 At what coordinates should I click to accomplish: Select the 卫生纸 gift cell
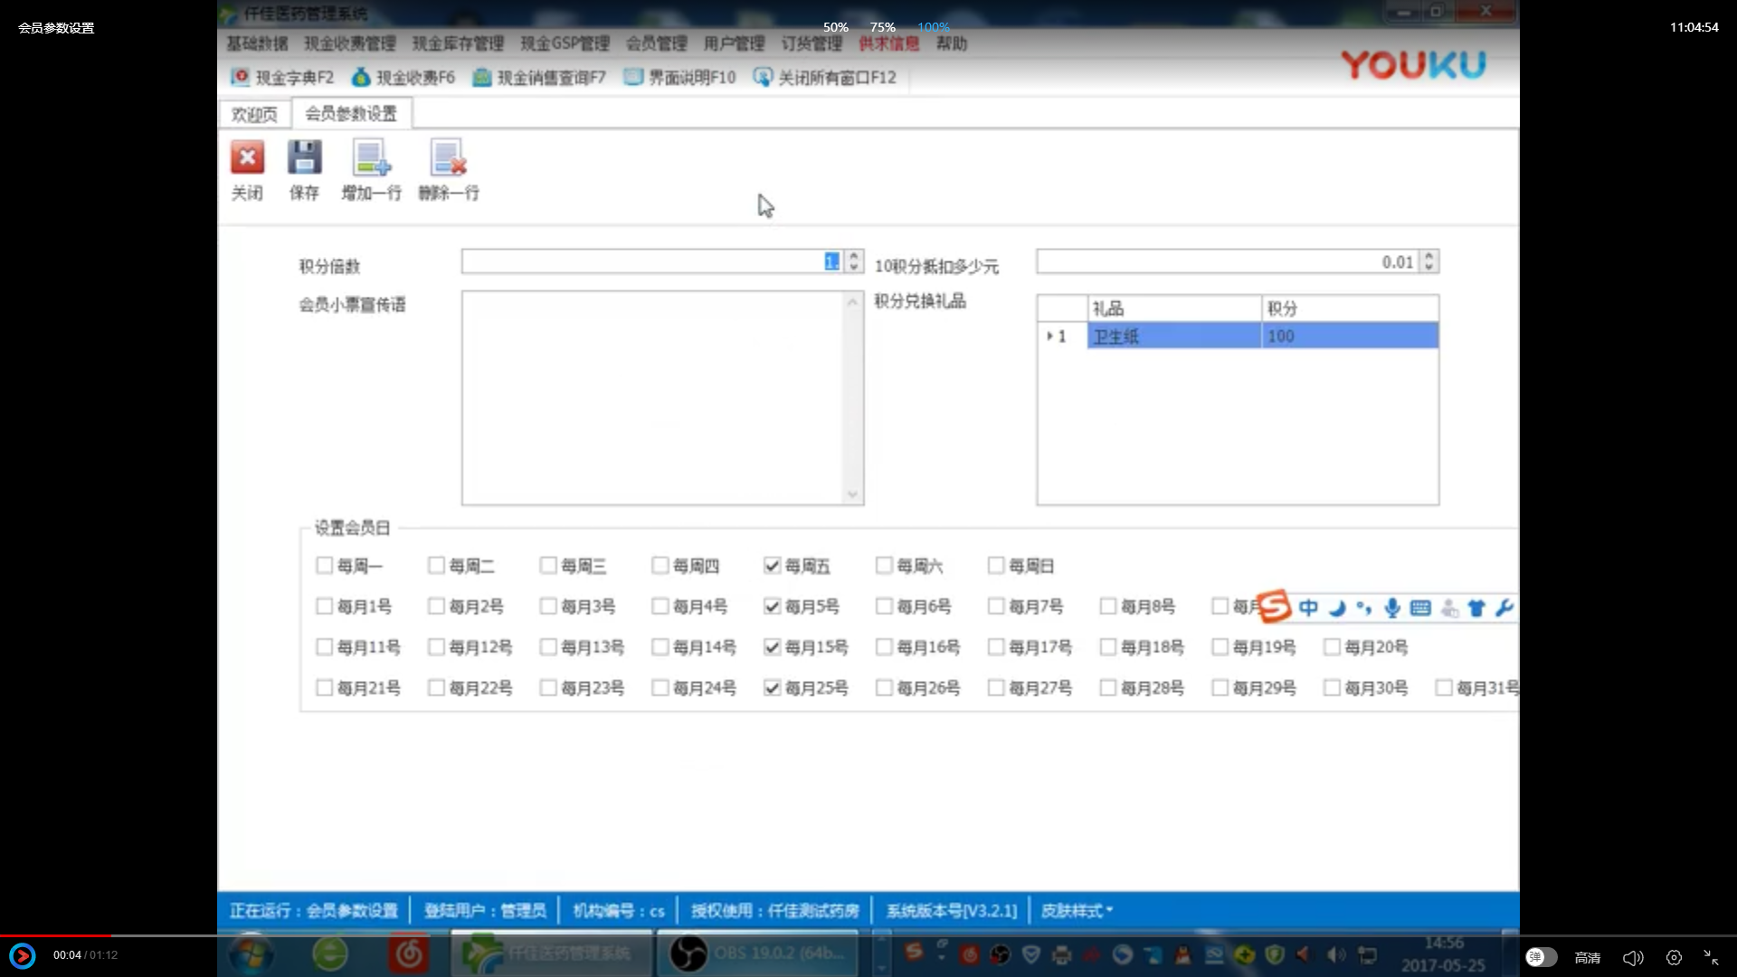tap(1174, 337)
